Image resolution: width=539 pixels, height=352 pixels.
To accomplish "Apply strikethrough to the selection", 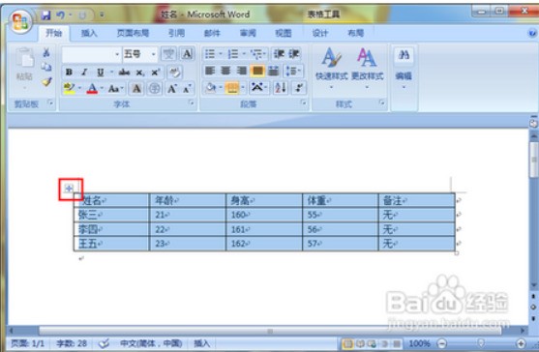I will coord(124,73).
